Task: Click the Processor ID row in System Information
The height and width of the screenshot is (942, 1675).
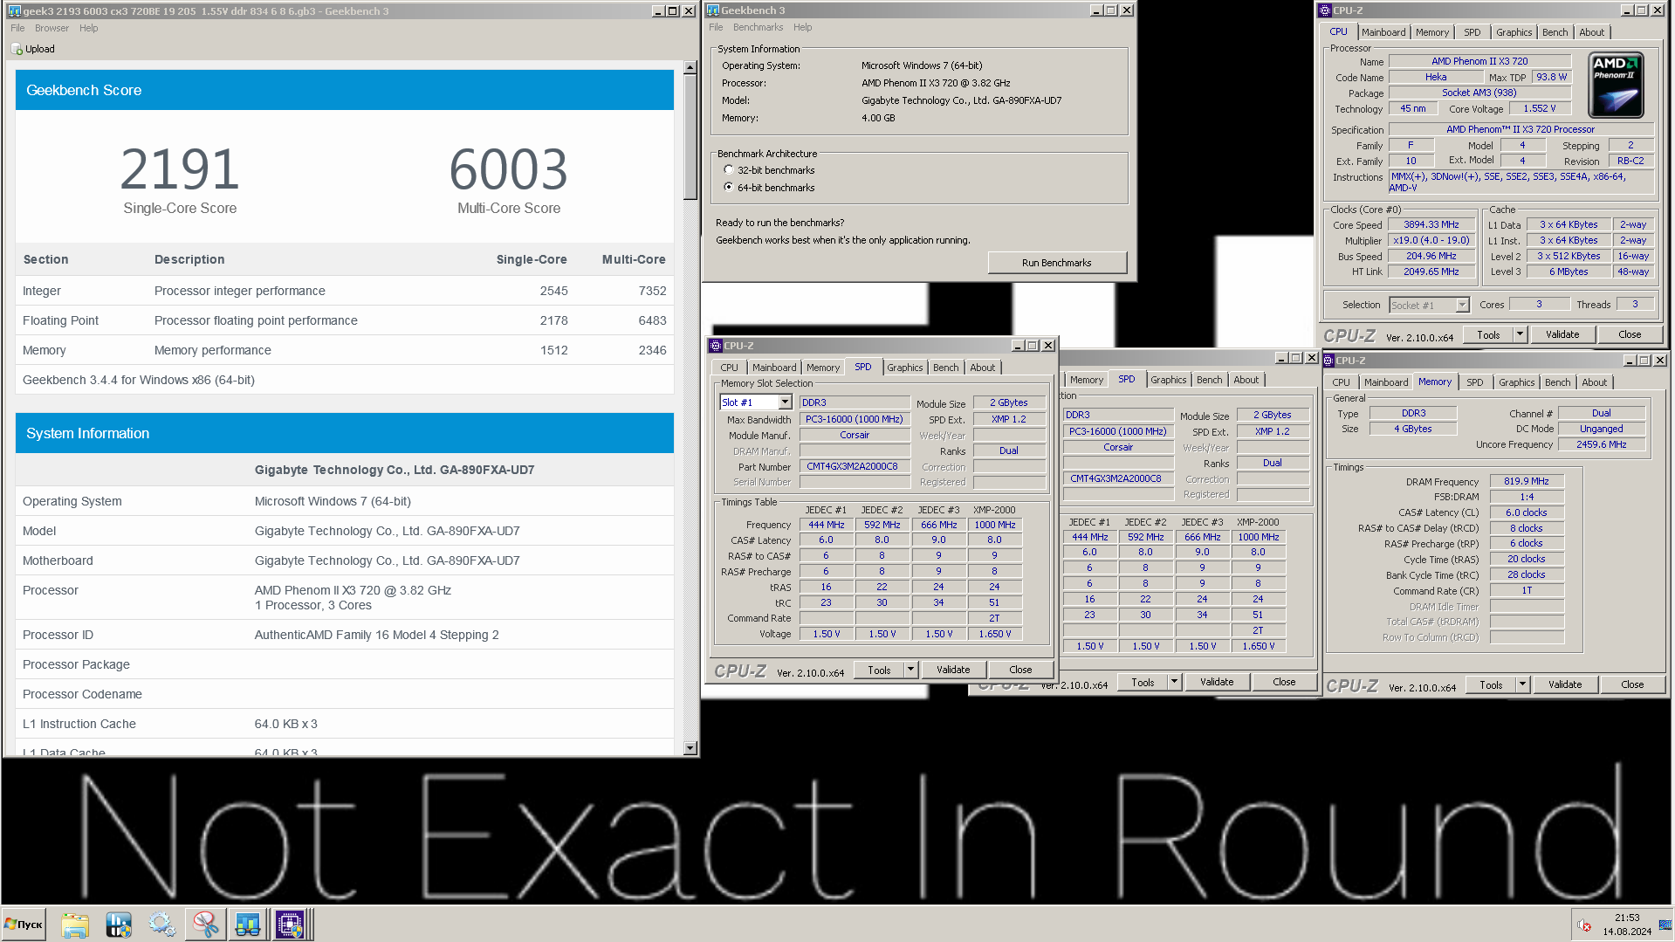Action: point(345,635)
